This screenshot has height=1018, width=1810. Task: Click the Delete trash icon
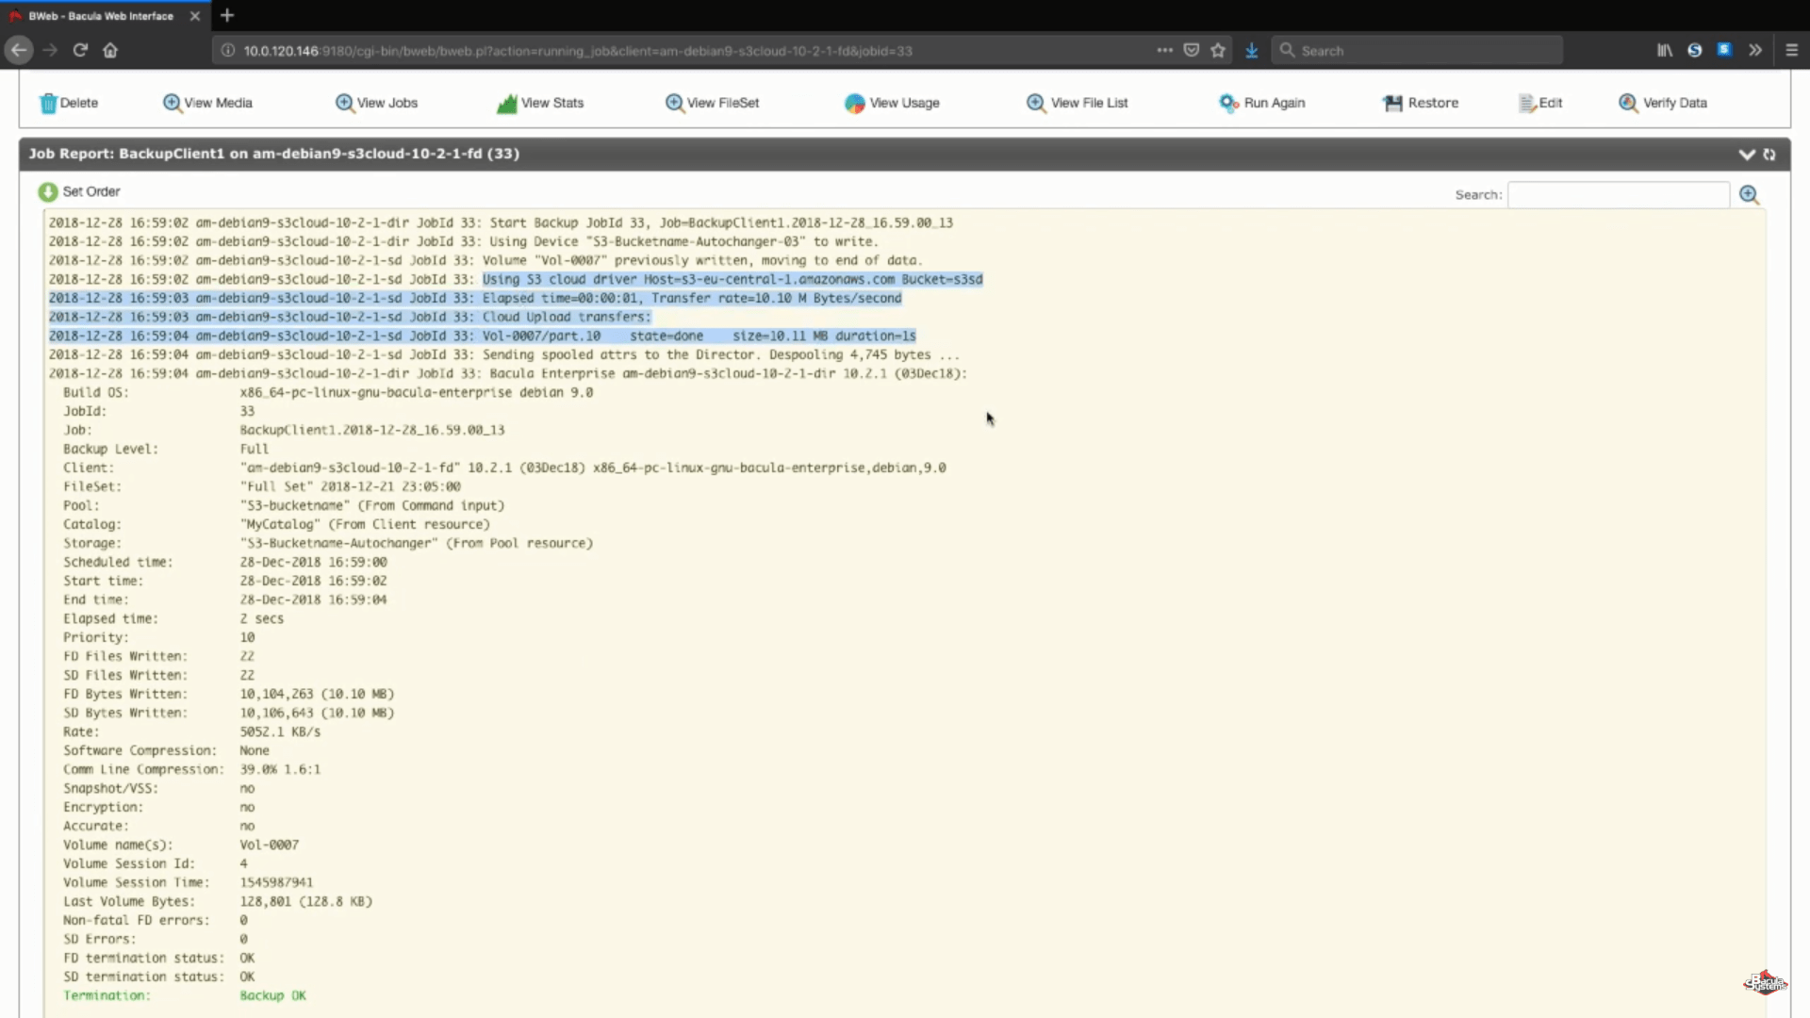(x=48, y=103)
